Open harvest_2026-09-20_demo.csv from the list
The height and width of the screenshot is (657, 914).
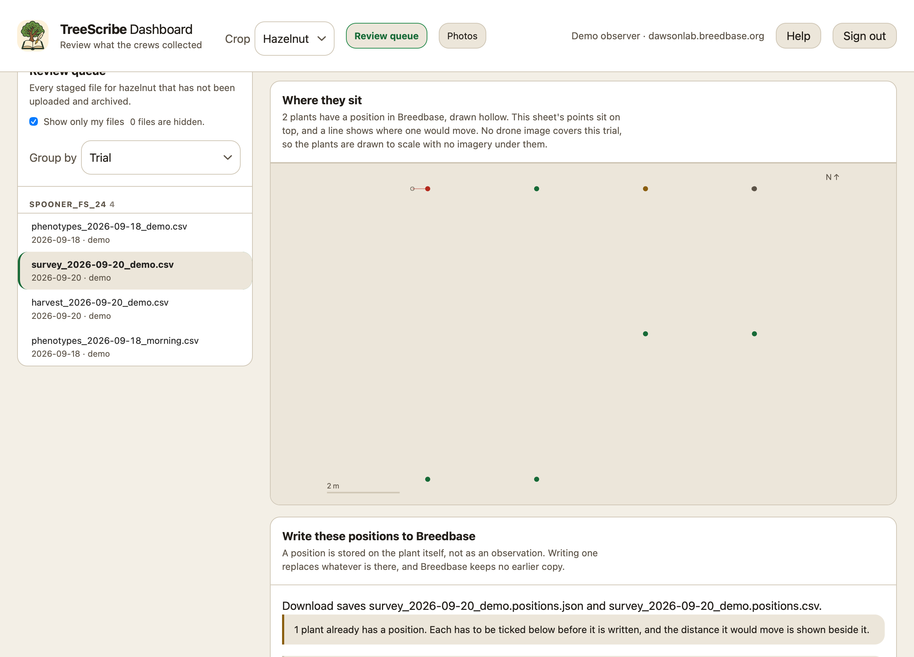click(135, 309)
